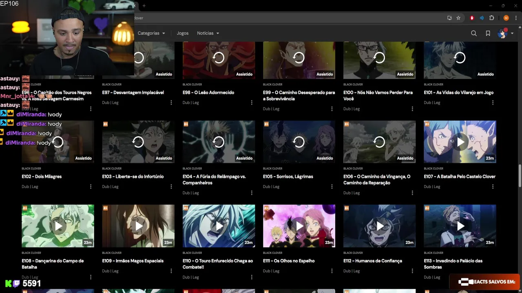
Task: Open more options for E112
Action: pyautogui.click(x=412, y=271)
